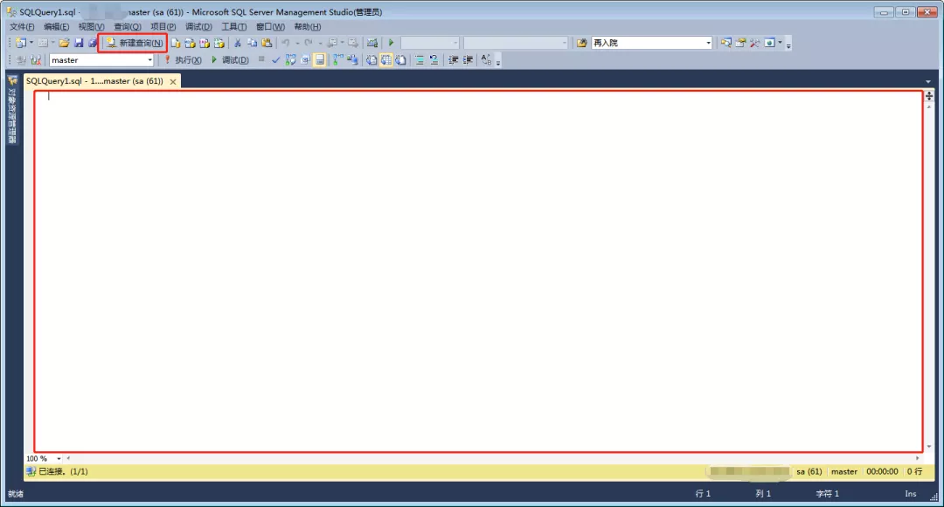Open the active documents list arrow
944x507 pixels.
[x=927, y=82]
